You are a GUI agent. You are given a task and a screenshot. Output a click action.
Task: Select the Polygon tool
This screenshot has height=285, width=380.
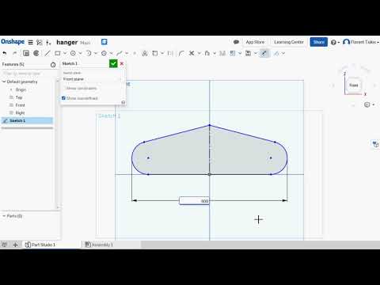pos(104,53)
